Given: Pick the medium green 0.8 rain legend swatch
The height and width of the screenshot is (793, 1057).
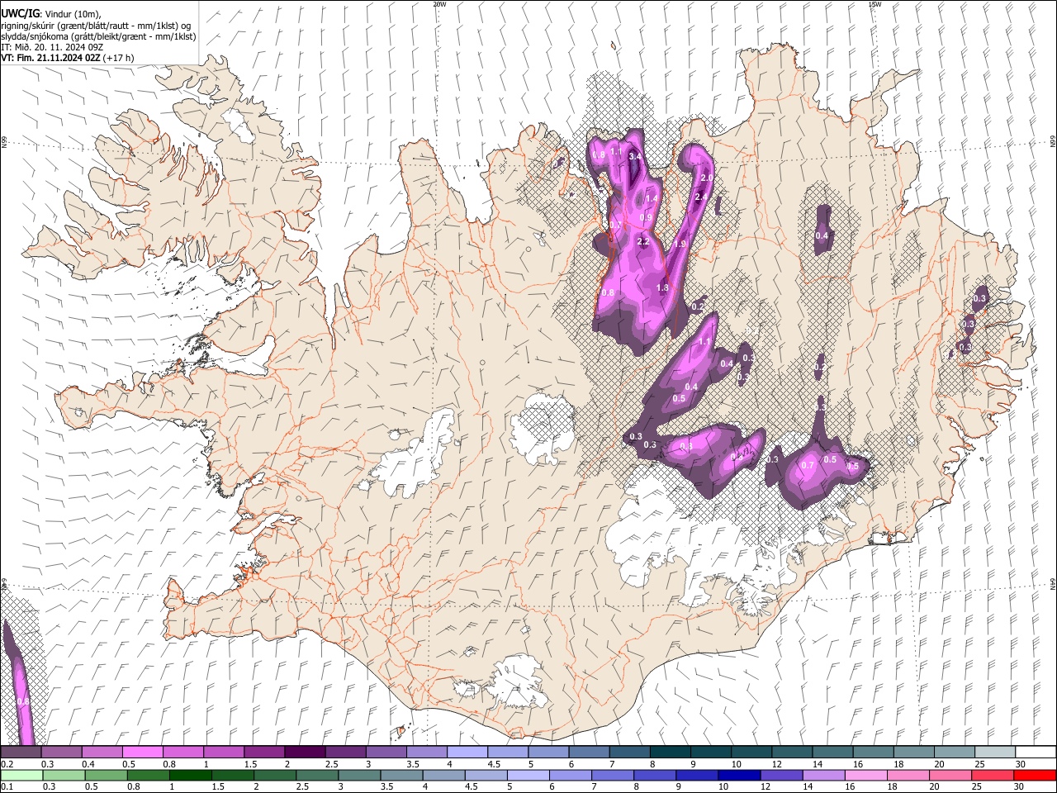Looking at the screenshot, I should click(x=148, y=775).
